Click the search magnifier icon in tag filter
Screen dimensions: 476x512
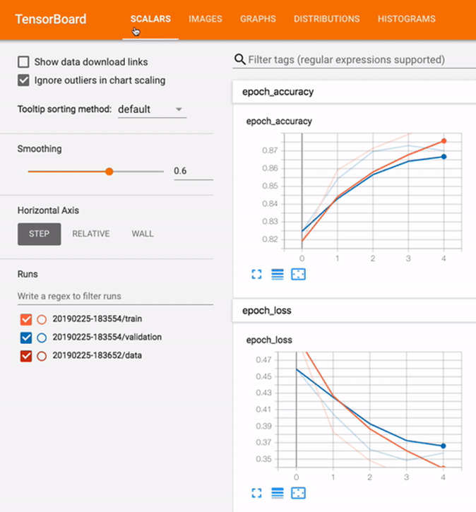(239, 59)
